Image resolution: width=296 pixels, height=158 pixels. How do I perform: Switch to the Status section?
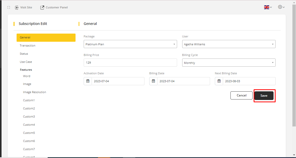pyautogui.click(x=24, y=54)
